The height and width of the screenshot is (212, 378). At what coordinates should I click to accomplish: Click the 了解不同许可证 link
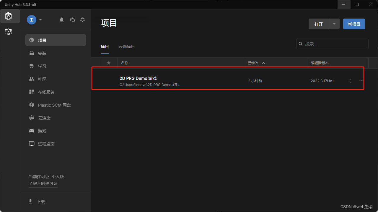[43, 183]
